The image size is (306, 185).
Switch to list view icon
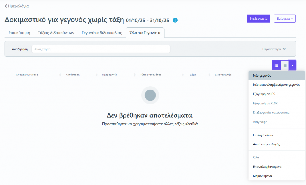[276, 65]
